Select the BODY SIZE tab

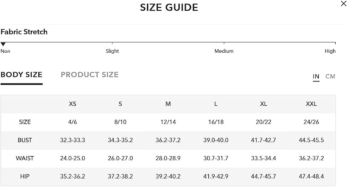pyautogui.click(x=22, y=75)
